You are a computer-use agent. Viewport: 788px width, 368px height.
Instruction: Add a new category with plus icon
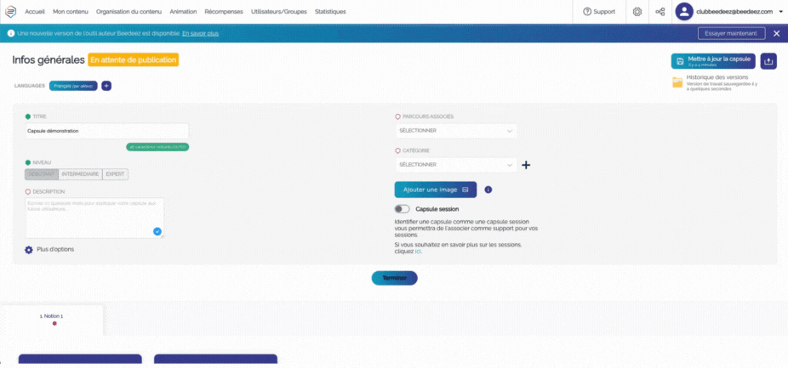pos(526,165)
